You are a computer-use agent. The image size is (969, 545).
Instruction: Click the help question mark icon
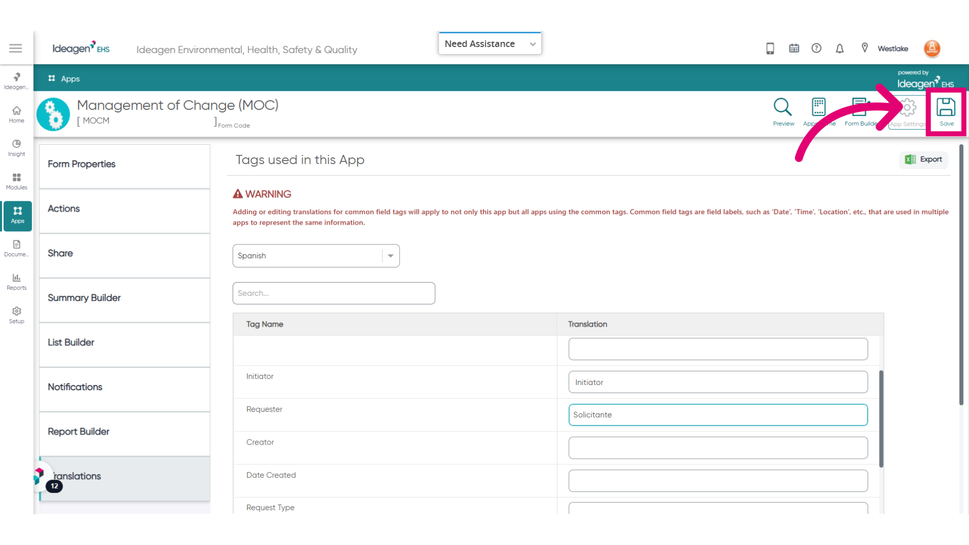pyautogui.click(x=817, y=48)
